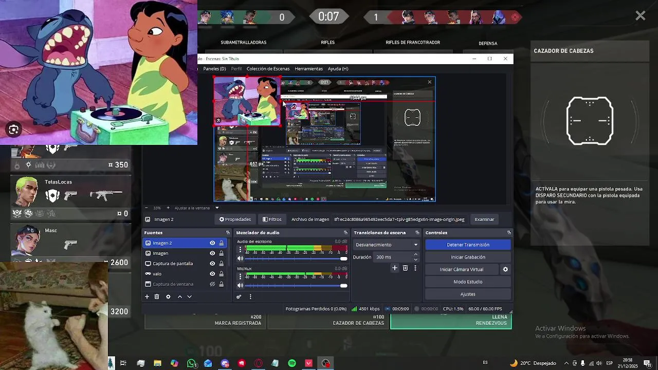The height and width of the screenshot is (370, 658).
Task: Open Mic/Aux channel options dots
Action: click(240, 276)
